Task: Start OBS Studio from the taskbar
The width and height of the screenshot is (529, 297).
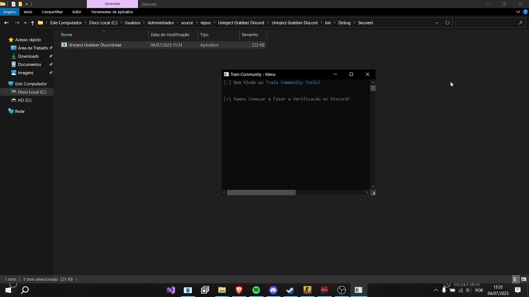Action: 341,290
